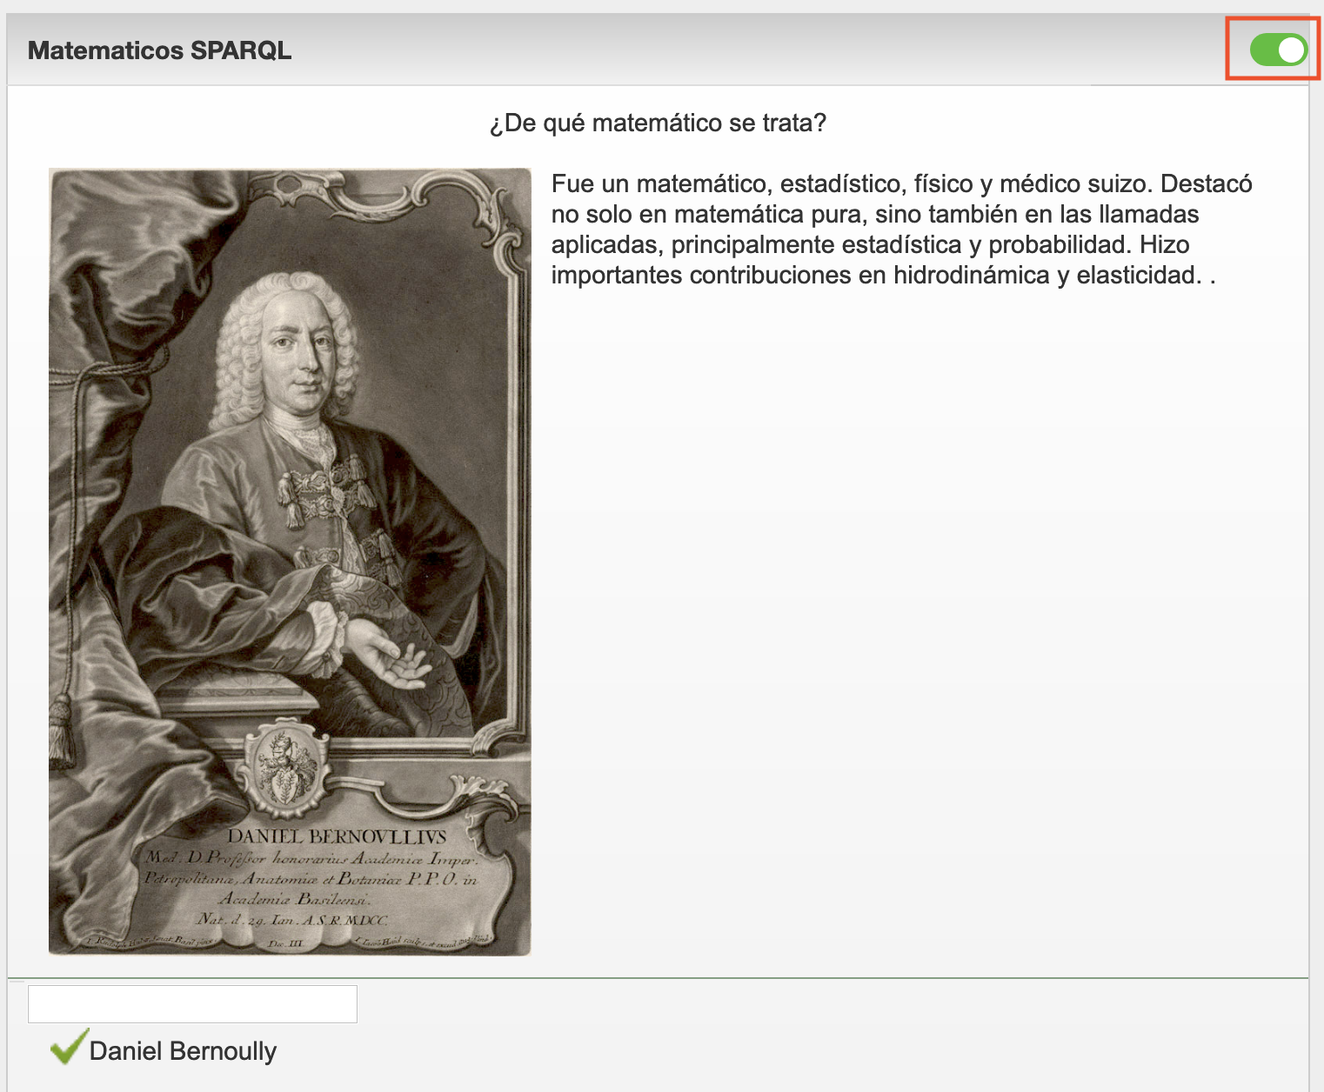Viewport: 1324px width, 1092px height.
Task: Toggle the green switch in the header
Action: pos(1277,50)
